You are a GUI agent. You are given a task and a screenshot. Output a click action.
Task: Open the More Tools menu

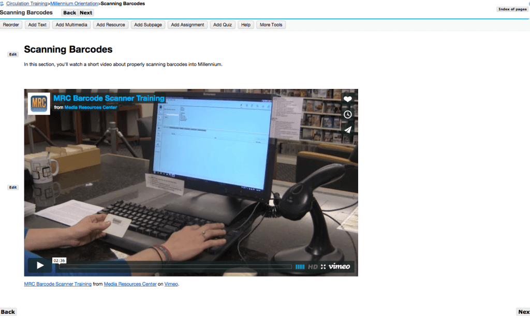coord(271,25)
